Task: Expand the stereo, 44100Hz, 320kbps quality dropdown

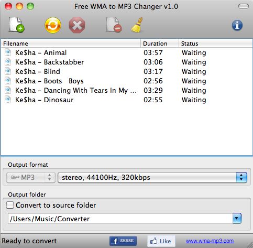Action: (152, 177)
